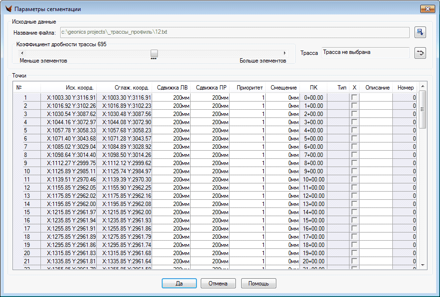Click the 'Сдвижка ЛВ' column header

172,88
